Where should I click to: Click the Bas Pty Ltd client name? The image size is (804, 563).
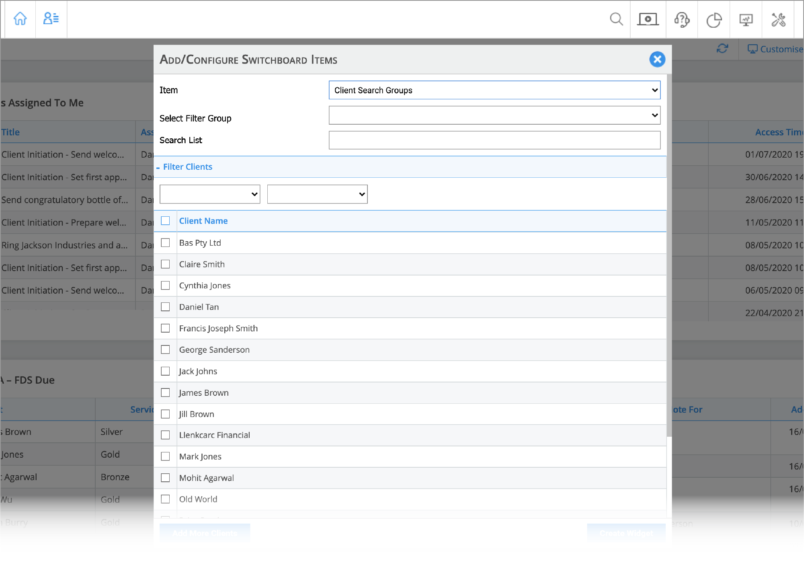click(x=200, y=243)
